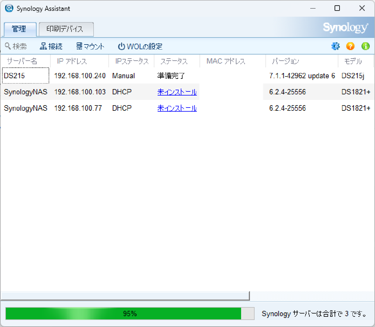
Task: Sort by サーバー名 column header
Action: [25, 61]
